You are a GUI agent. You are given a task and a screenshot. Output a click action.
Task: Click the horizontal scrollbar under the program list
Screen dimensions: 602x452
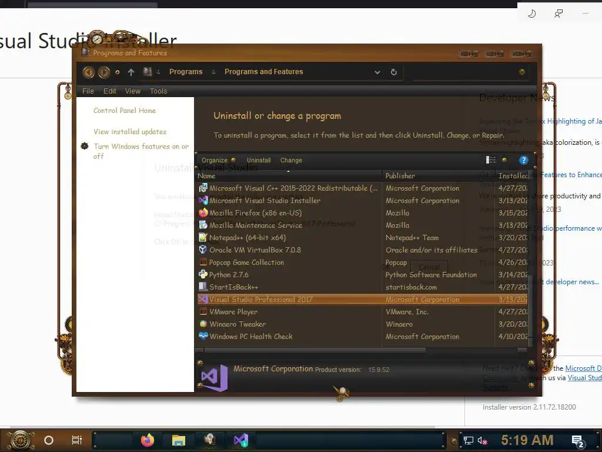point(315,350)
